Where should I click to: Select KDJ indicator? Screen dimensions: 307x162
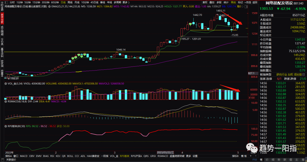(x=58, y=156)
